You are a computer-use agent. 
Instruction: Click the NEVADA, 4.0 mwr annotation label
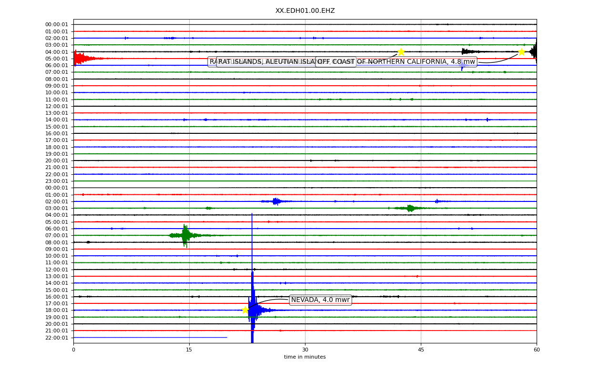point(320,300)
